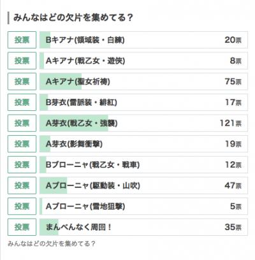Vote for Bブローニャ(戦乙女・戦車)
The height and width of the screenshot is (260, 255).
(22, 165)
